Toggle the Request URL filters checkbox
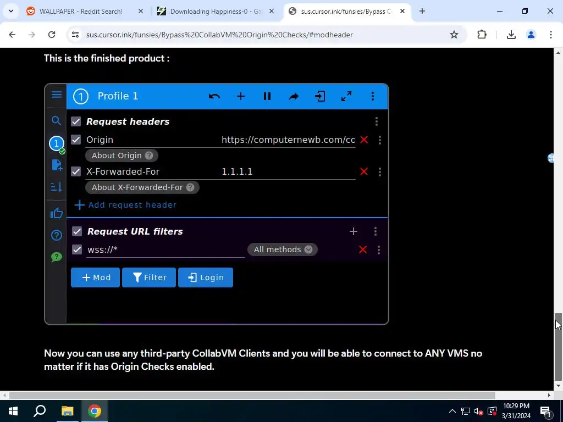Viewport: 563px width, 422px height. (77, 231)
